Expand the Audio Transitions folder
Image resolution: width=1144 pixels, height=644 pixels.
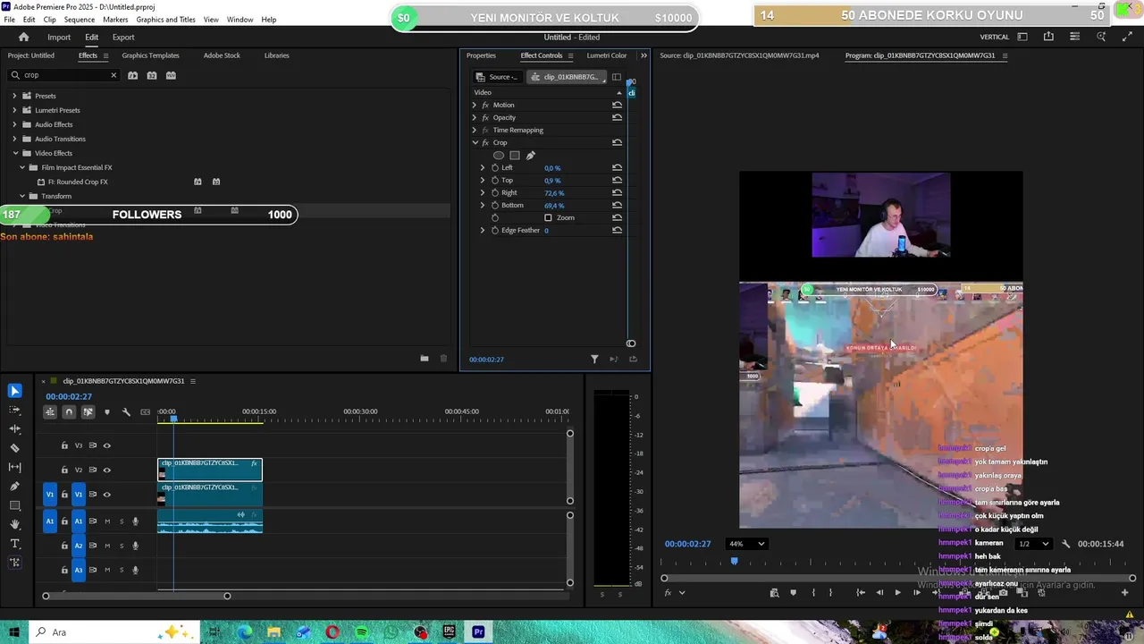tap(14, 139)
